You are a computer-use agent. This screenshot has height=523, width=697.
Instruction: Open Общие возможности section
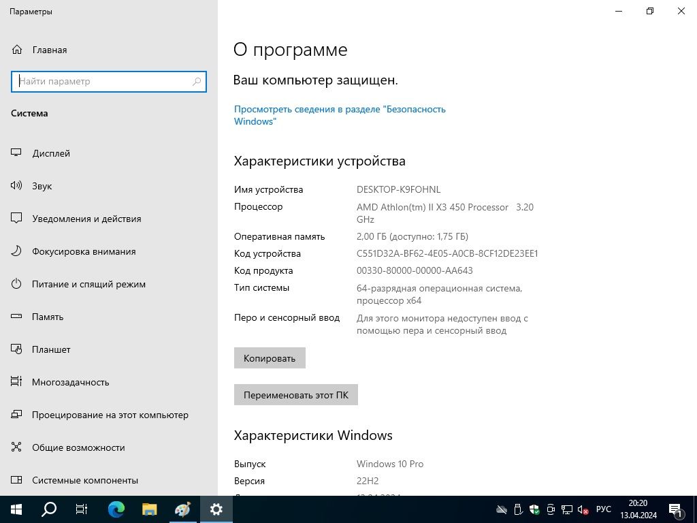[78, 447]
